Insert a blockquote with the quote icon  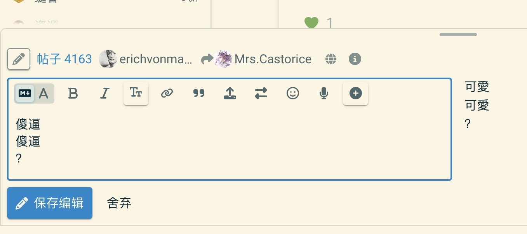(199, 94)
